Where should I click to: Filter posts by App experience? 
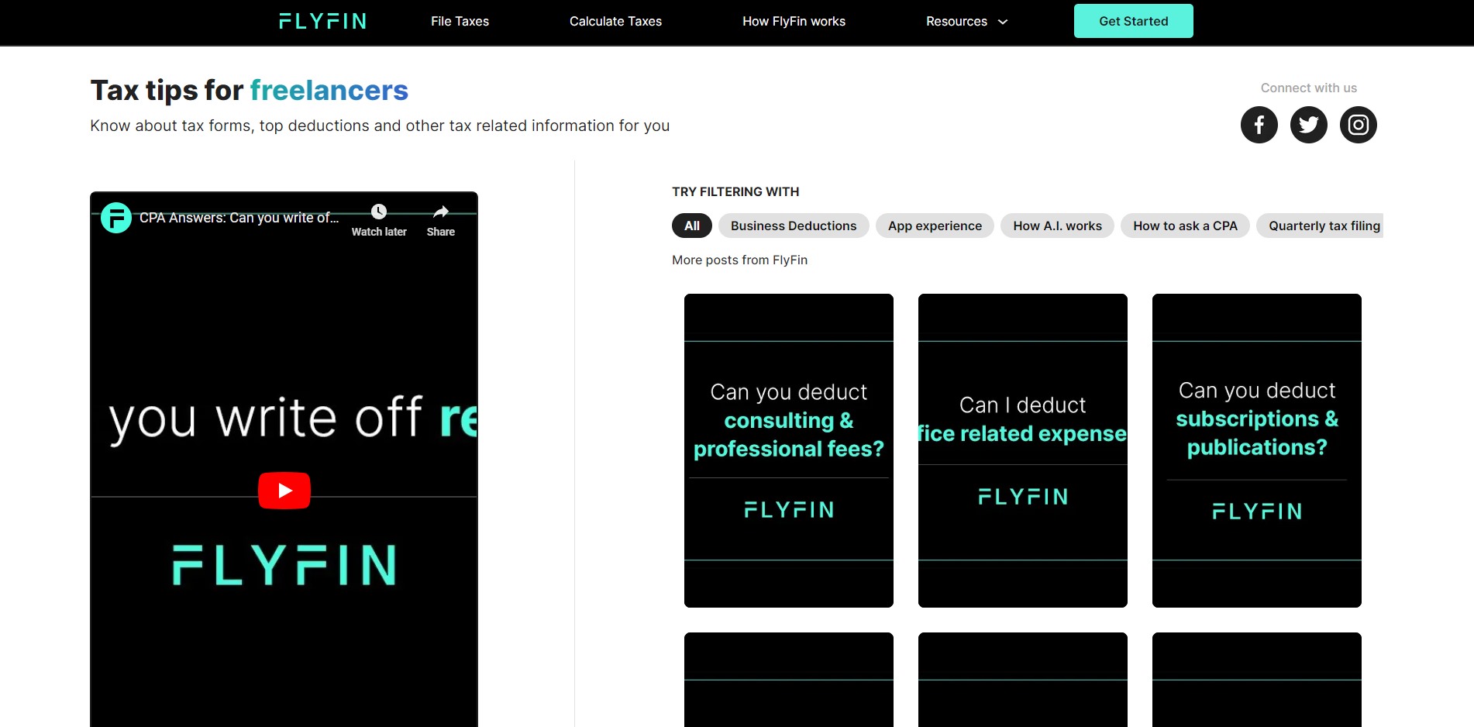click(935, 226)
